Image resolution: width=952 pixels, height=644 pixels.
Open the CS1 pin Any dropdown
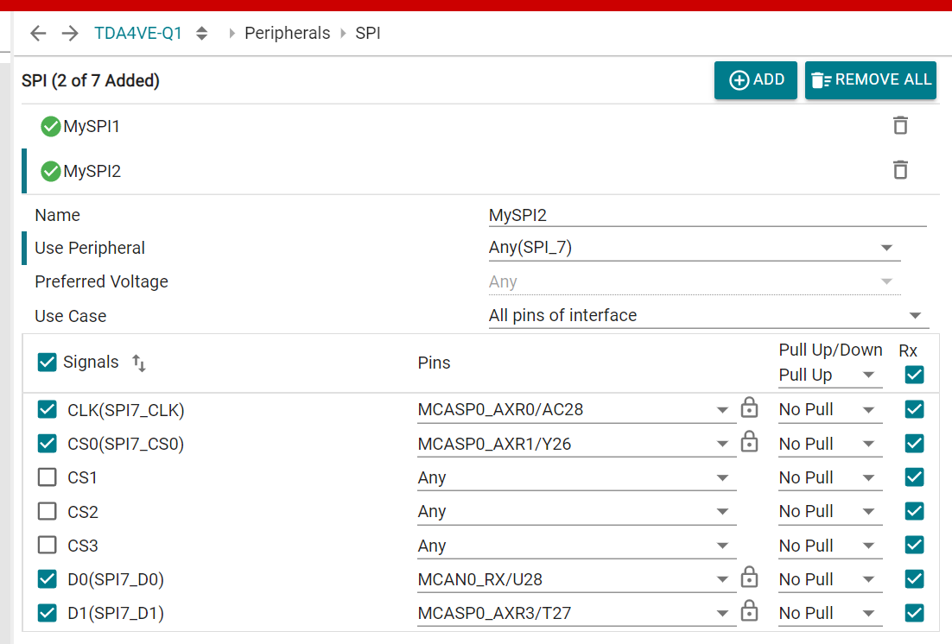pyautogui.click(x=577, y=477)
